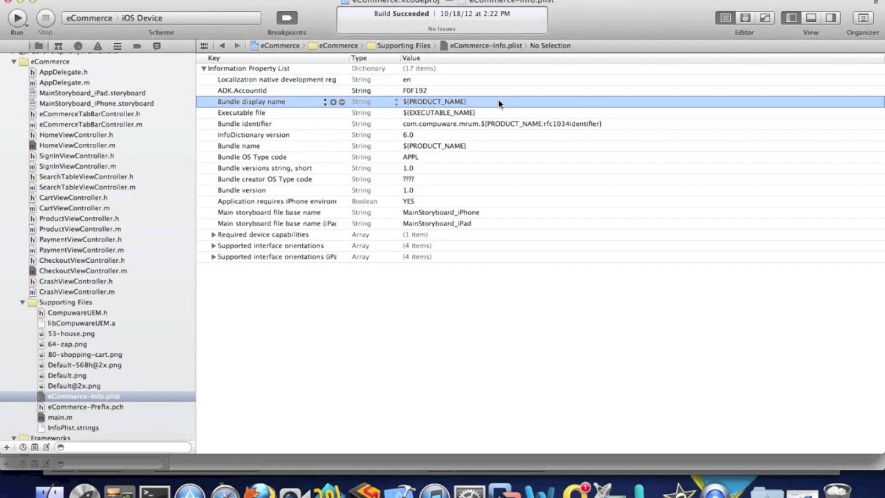Toggle the Debug area view button

coord(811,18)
